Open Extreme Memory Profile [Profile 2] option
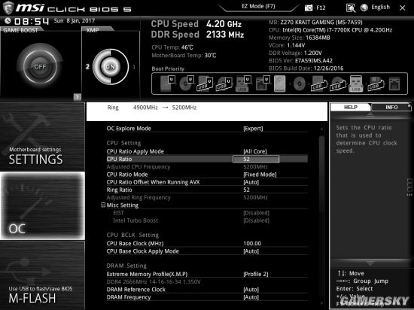 tap(207, 274)
